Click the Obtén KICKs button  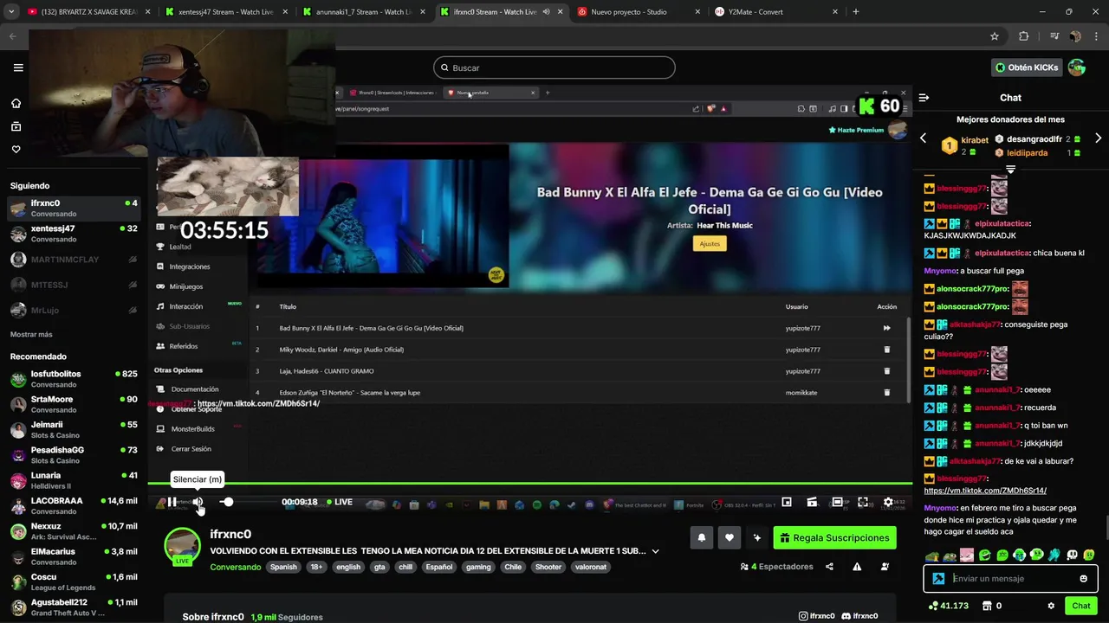(1027, 67)
